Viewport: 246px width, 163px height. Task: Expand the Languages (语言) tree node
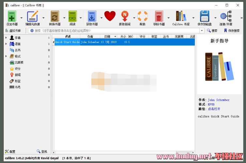[6, 44]
